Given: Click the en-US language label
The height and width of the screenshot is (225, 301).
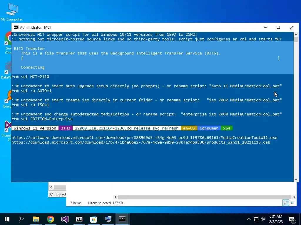Looking at the screenshot, I should click(189, 128).
